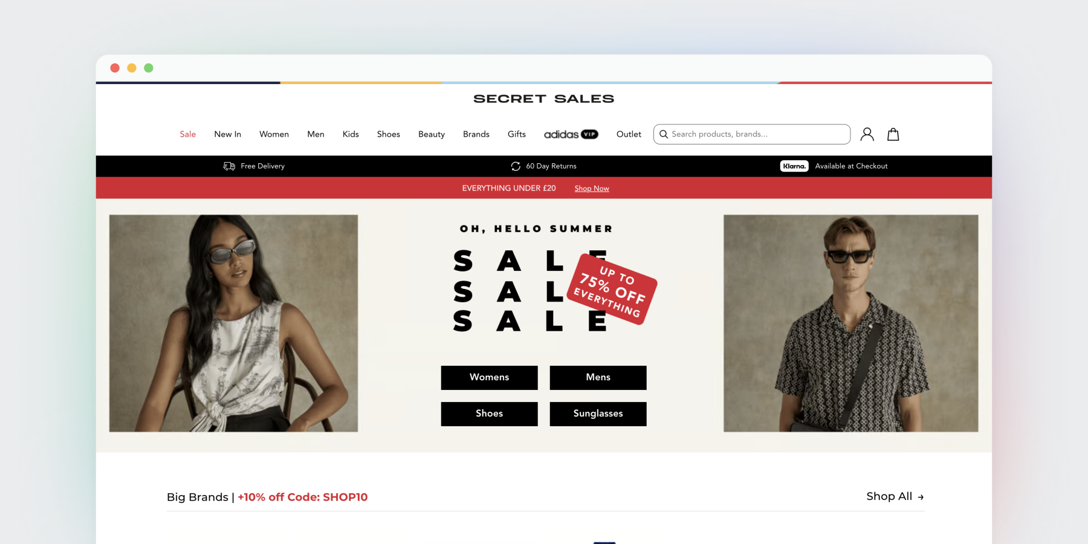This screenshot has height=544, width=1088.
Task: Open the New In menu
Action: (x=228, y=134)
